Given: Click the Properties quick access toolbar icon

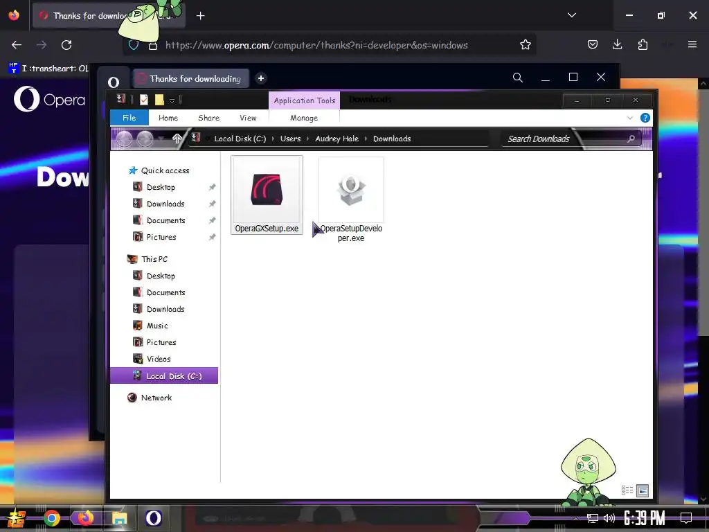Looking at the screenshot, I should [x=144, y=100].
